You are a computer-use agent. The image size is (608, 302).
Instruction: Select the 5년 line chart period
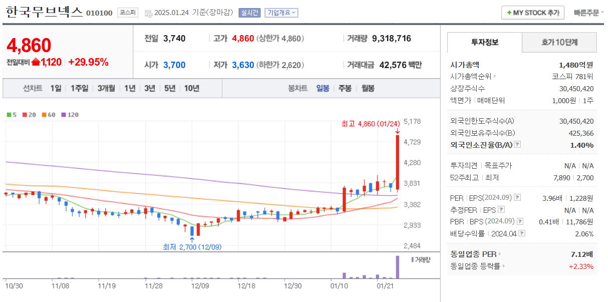point(169,88)
